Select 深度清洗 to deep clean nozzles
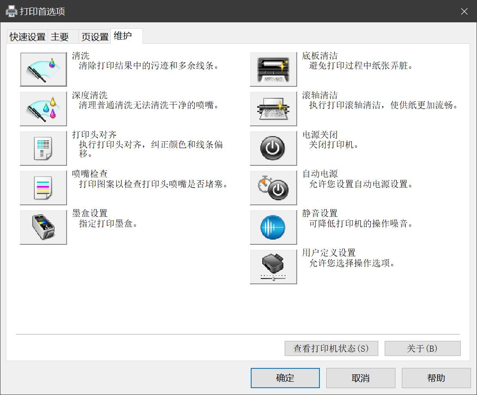This screenshot has width=477, height=395. tap(43, 109)
